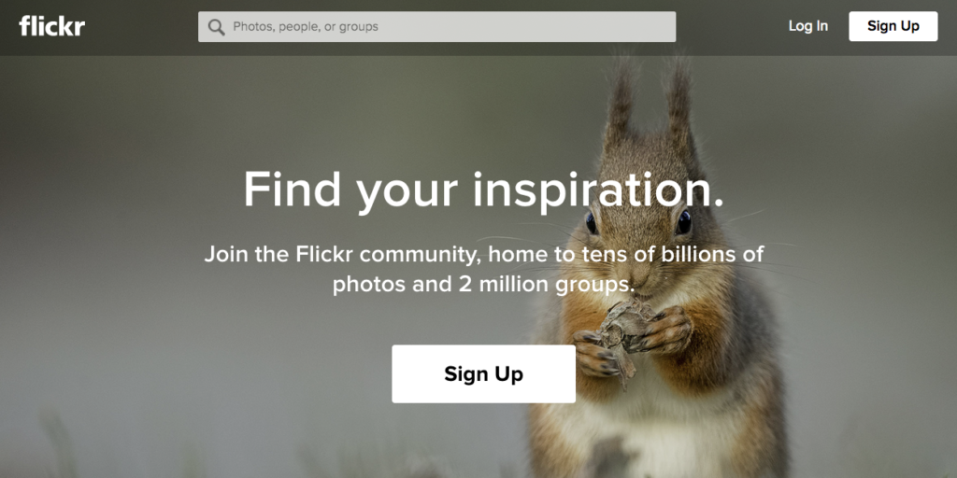
Task: Click the header Sign Up button
Action: (893, 26)
